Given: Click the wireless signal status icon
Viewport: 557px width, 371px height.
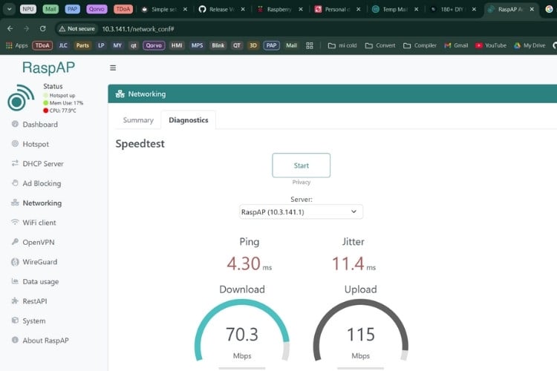Looking at the screenshot, I should pyautogui.click(x=21, y=98).
